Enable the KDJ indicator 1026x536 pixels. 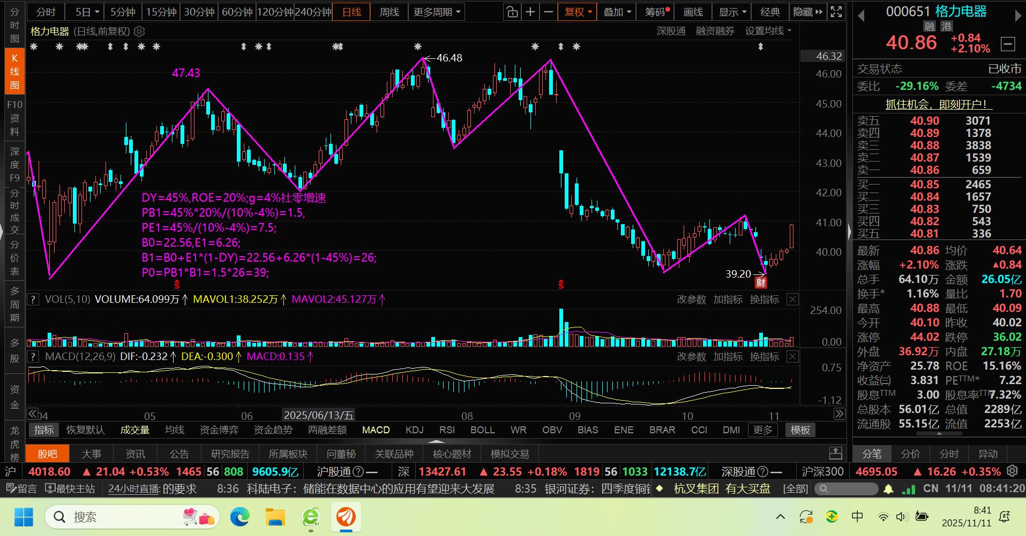pyautogui.click(x=415, y=430)
